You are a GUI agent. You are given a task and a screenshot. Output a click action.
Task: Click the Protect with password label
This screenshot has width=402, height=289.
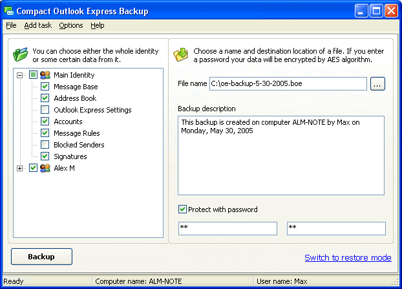pyautogui.click(x=223, y=209)
